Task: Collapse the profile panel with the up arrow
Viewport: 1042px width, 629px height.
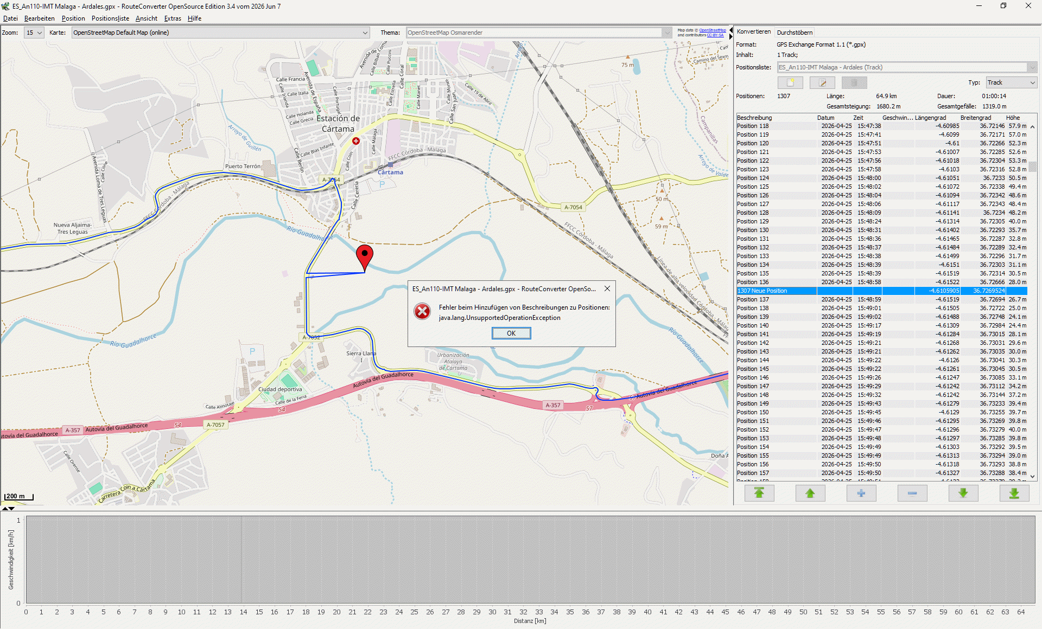Action: tap(5, 509)
